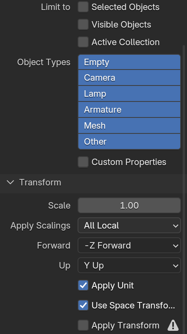The height and width of the screenshot is (334, 187).
Task: Toggle Mesh object type
Action: [129, 126]
